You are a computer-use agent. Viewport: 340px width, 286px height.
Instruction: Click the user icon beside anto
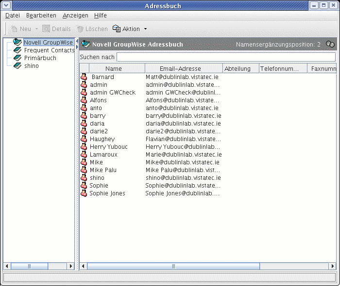pyautogui.click(x=84, y=108)
